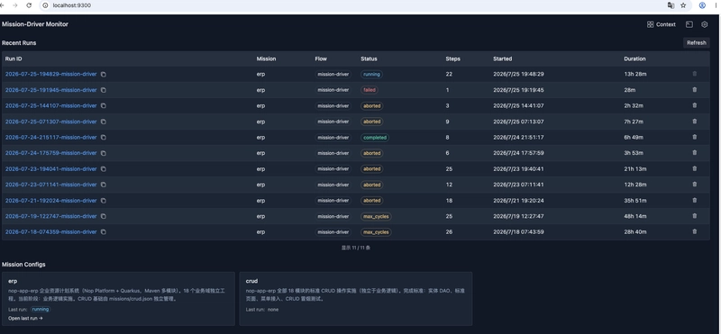This screenshot has height=334, width=721.
Task: Open run 2026-07-18-074359-mission-driver
Action: click(x=51, y=232)
